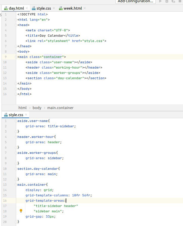Collapse aside.user-name CSS rule
This screenshot has height=226, width=183.
(16, 121)
